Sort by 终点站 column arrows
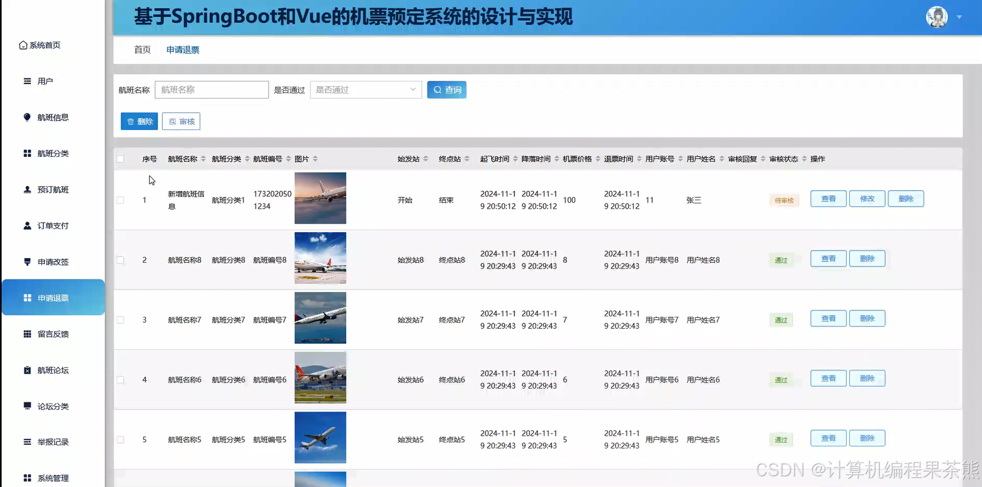 click(x=467, y=159)
